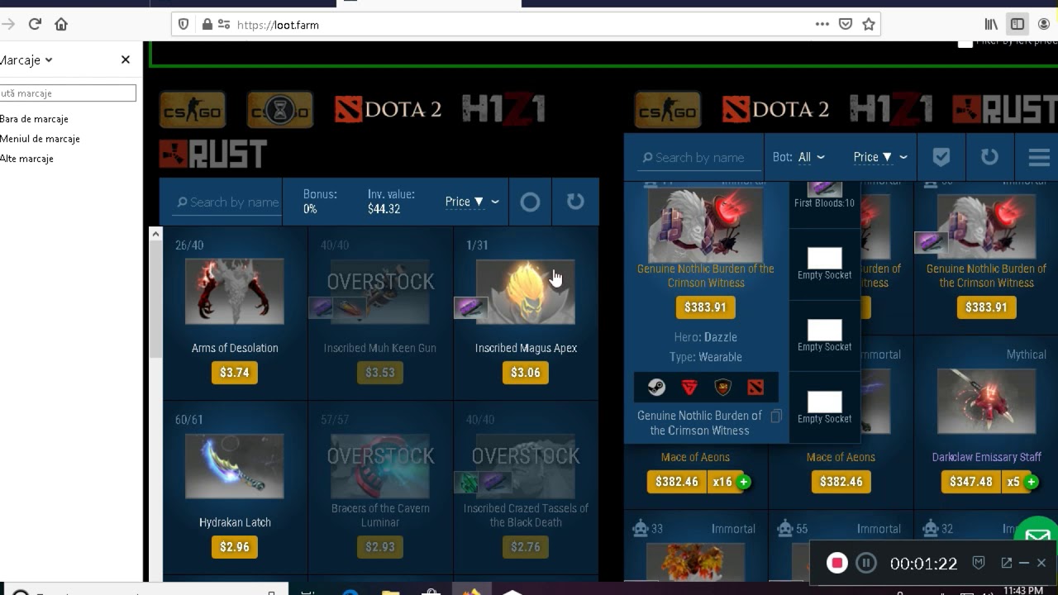Click the M shield icon on recorder
Viewport: 1058px width, 595px height.
pyautogui.click(x=979, y=563)
